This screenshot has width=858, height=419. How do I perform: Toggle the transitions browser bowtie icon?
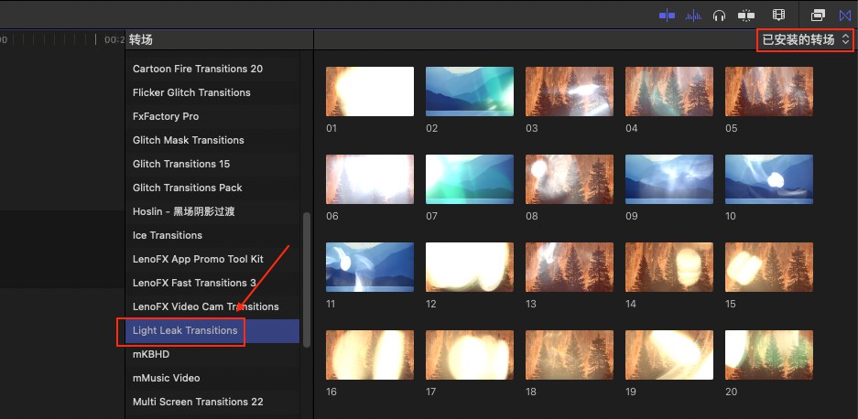coord(845,16)
